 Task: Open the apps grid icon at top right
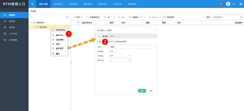point(241,4)
